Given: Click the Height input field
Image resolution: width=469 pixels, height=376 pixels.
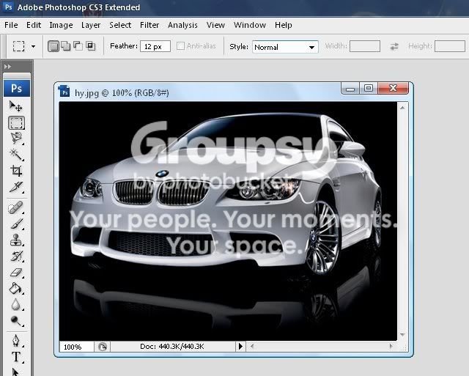Looking at the screenshot, I should tap(449, 46).
